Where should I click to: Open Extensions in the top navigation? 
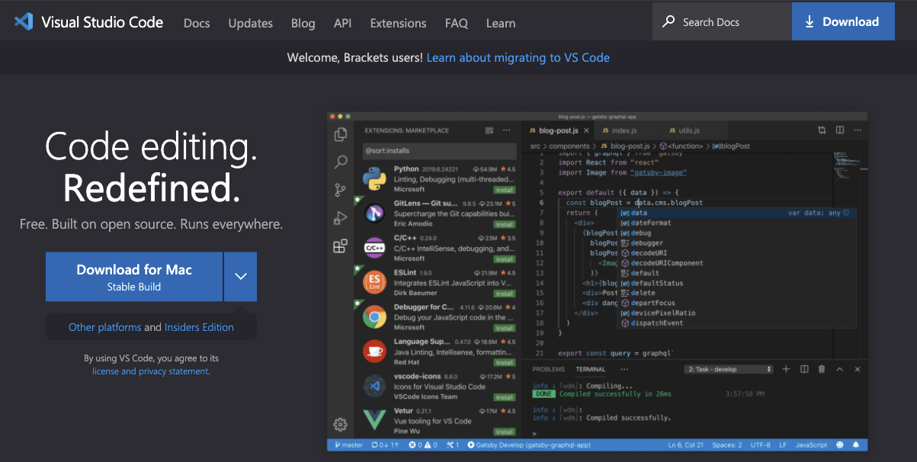click(x=399, y=23)
